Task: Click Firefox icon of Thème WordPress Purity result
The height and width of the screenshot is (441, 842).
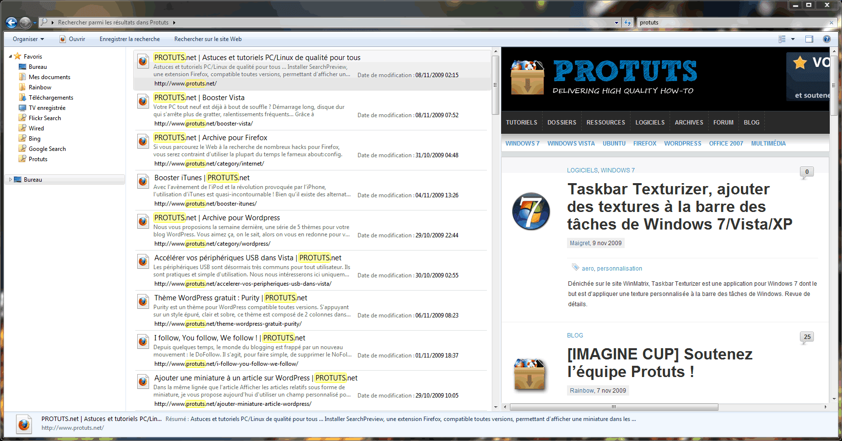Action: click(143, 301)
